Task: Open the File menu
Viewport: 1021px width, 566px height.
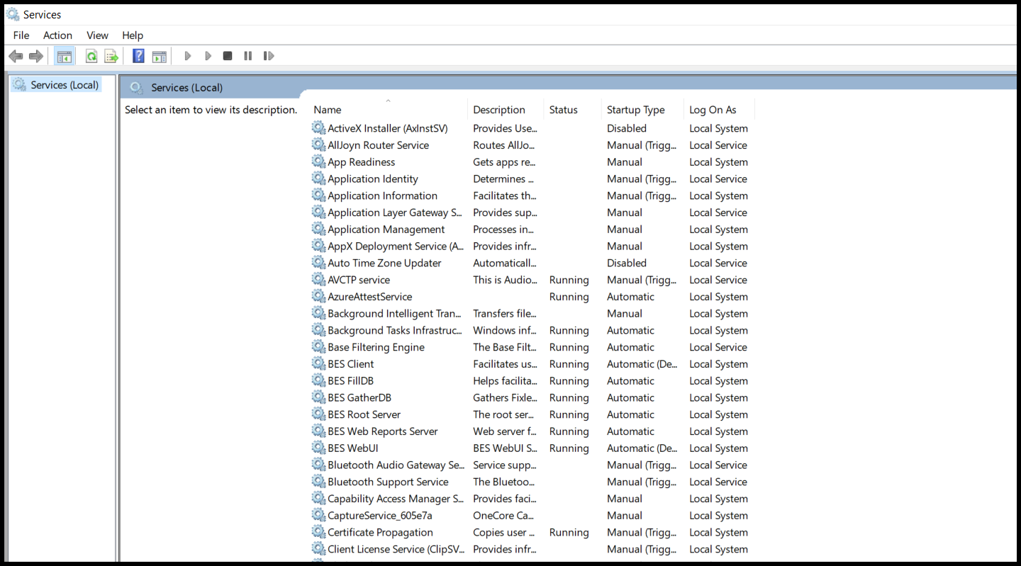Action: point(21,35)
